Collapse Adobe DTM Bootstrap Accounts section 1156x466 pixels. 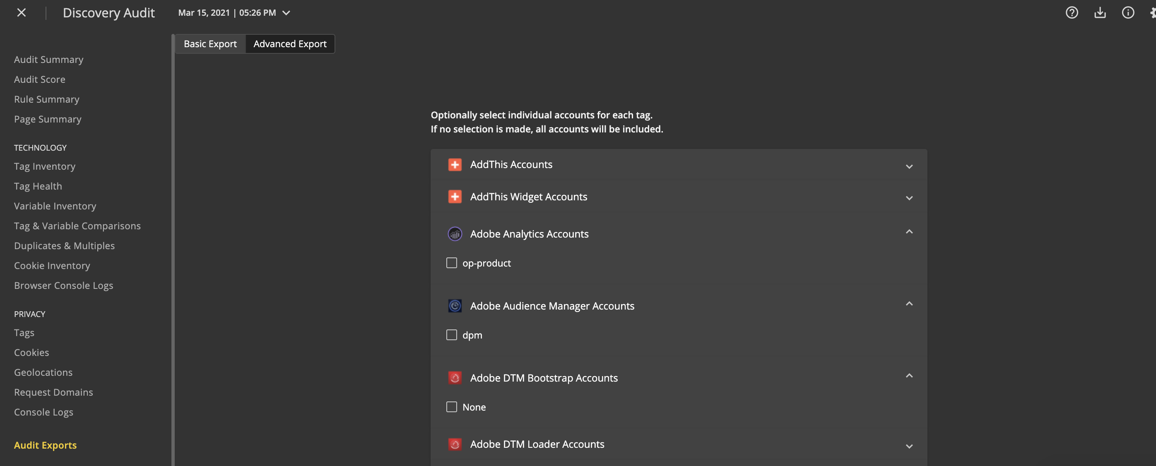click(x=909, y=376)
